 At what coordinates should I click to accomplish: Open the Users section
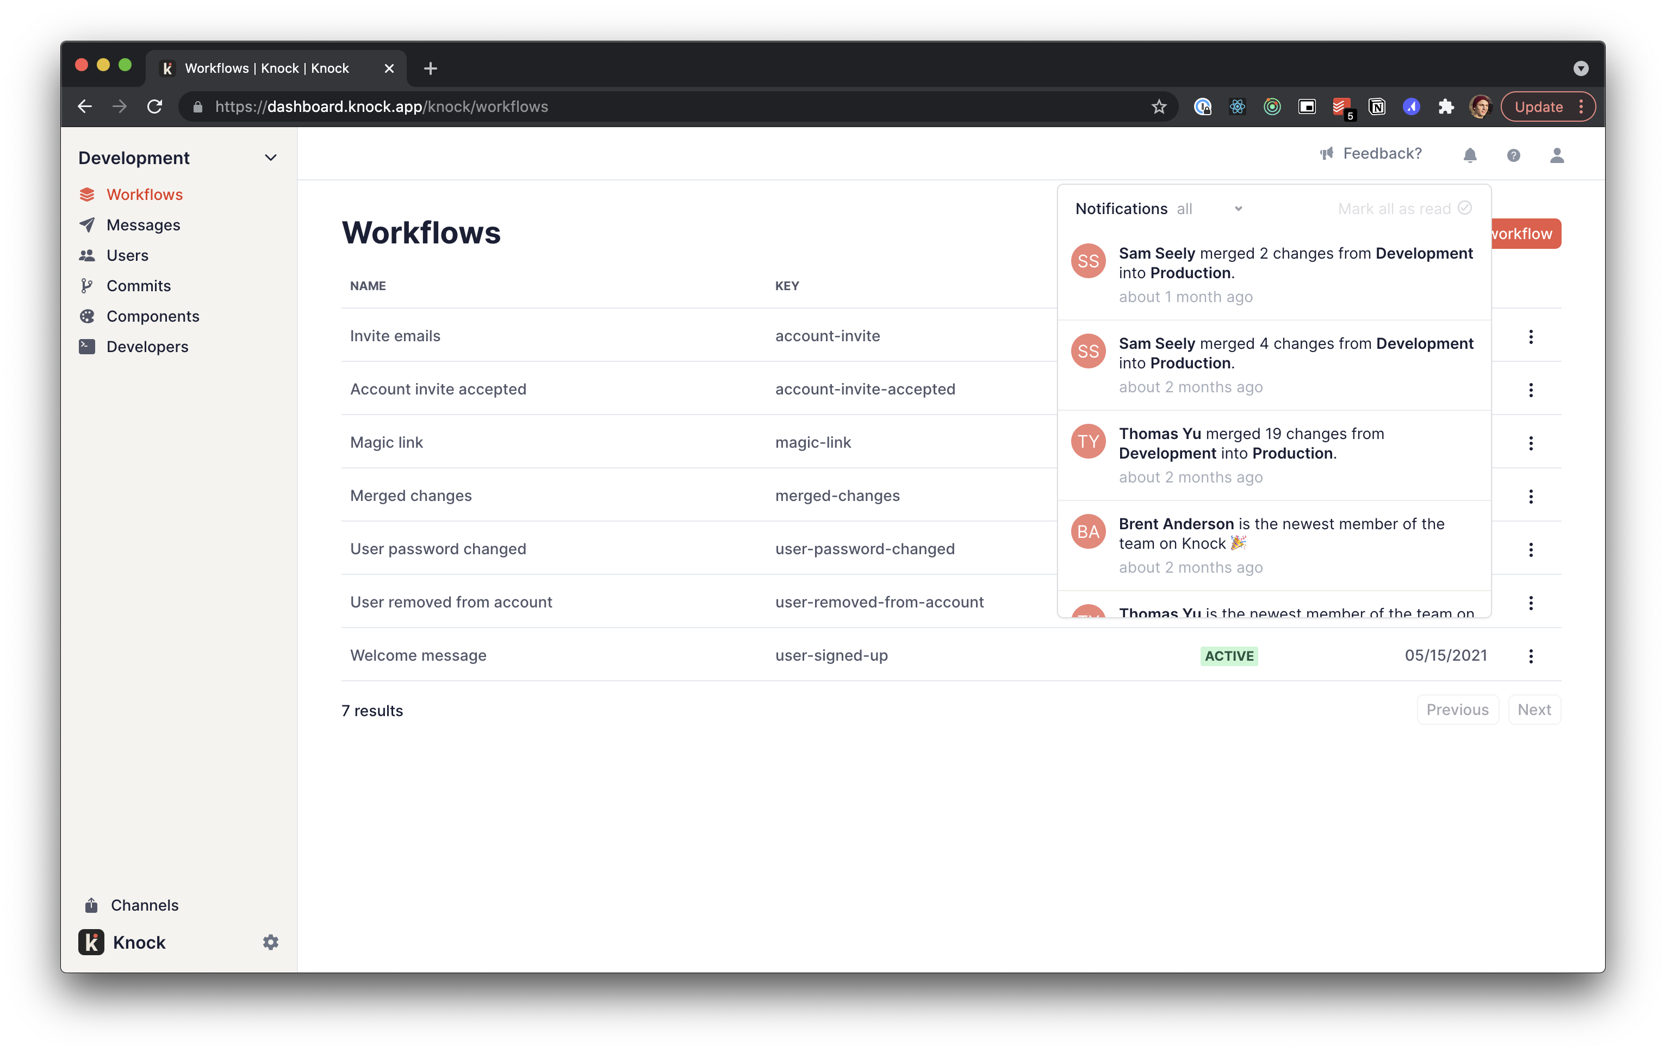click(127, 255)
